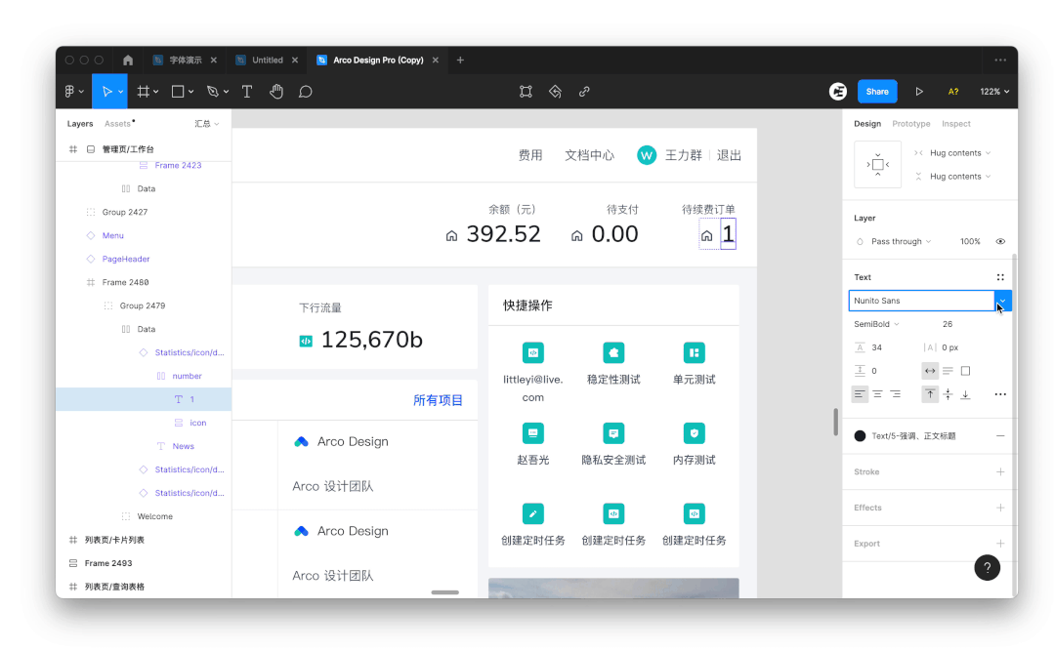
Task: Select the Hand tool
Action: click(276, 92)
